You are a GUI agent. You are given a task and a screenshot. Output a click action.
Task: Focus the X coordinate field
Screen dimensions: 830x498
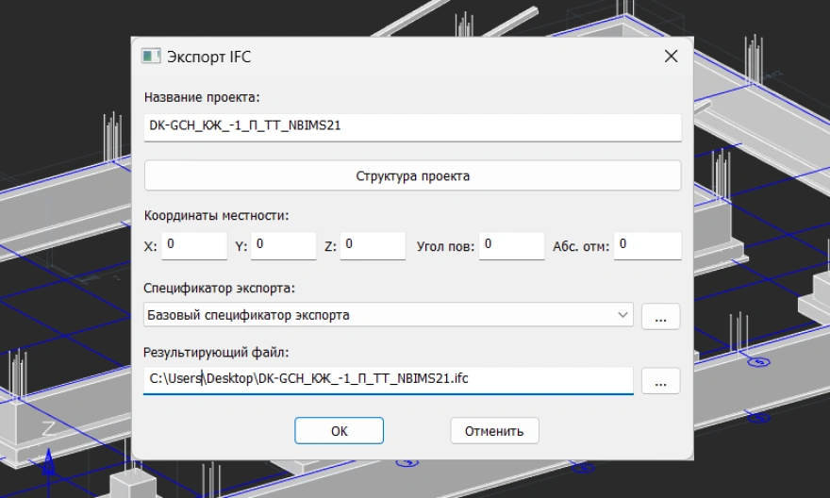[x=194, y=245]
